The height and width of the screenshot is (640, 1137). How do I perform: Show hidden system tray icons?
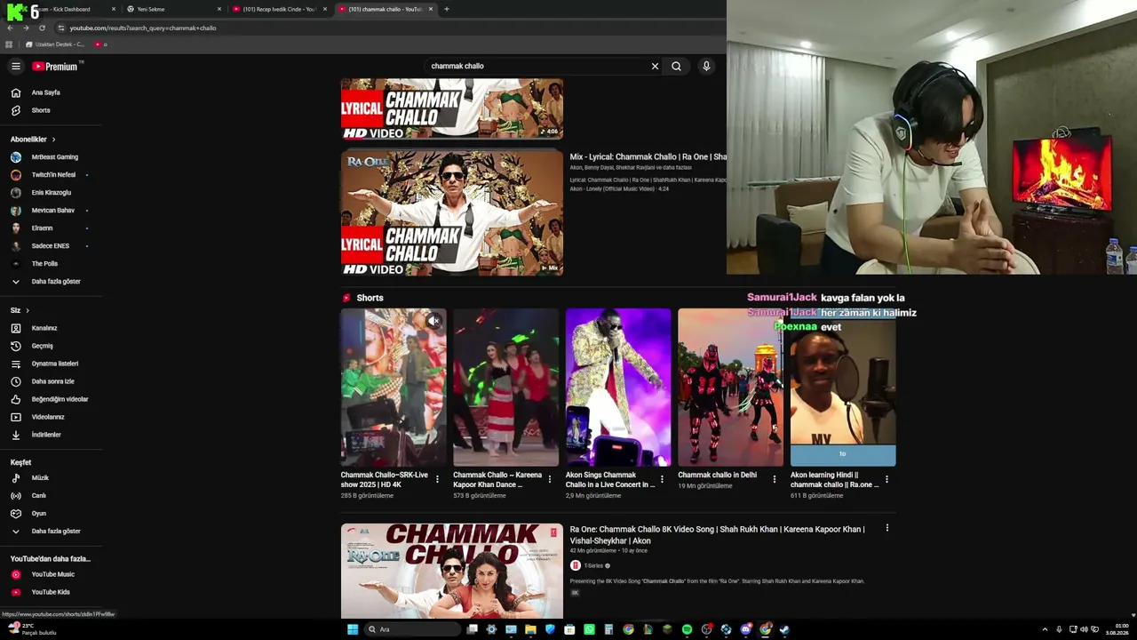click(1045, 629)
